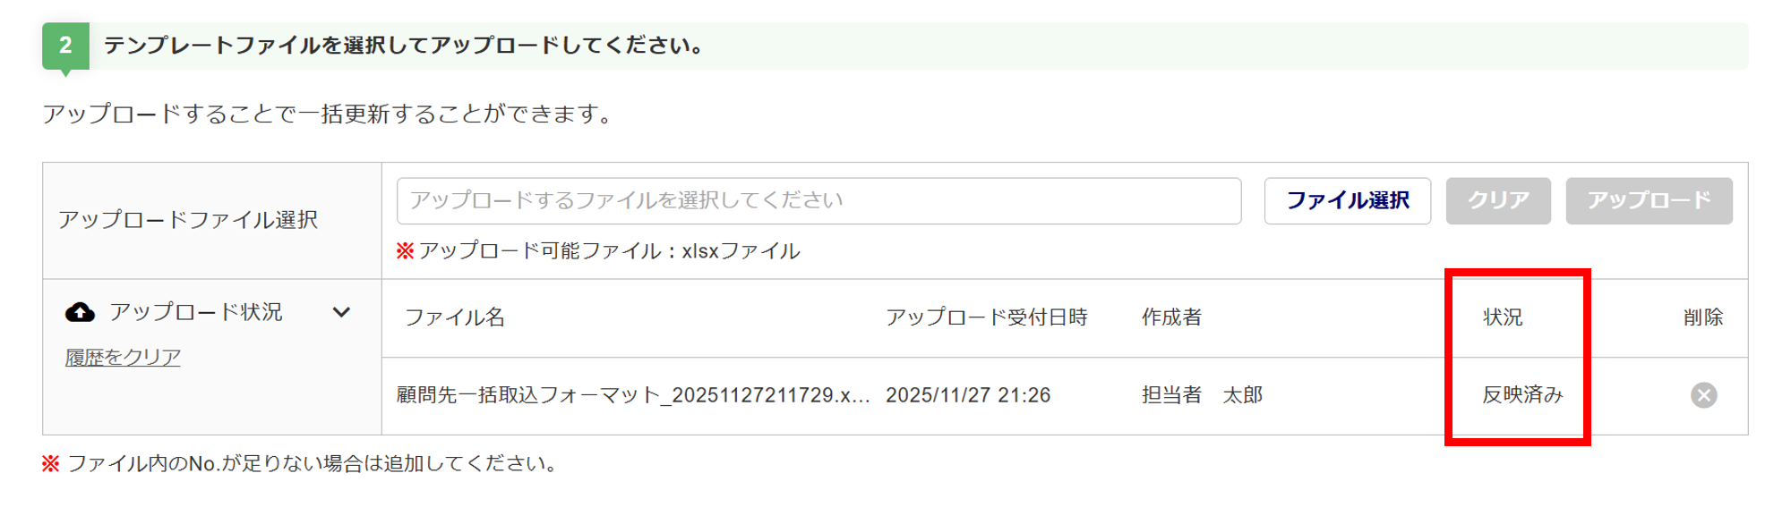1791x507 pixels.
Task: Click the upload file path input field
Action: pos(818,200)
